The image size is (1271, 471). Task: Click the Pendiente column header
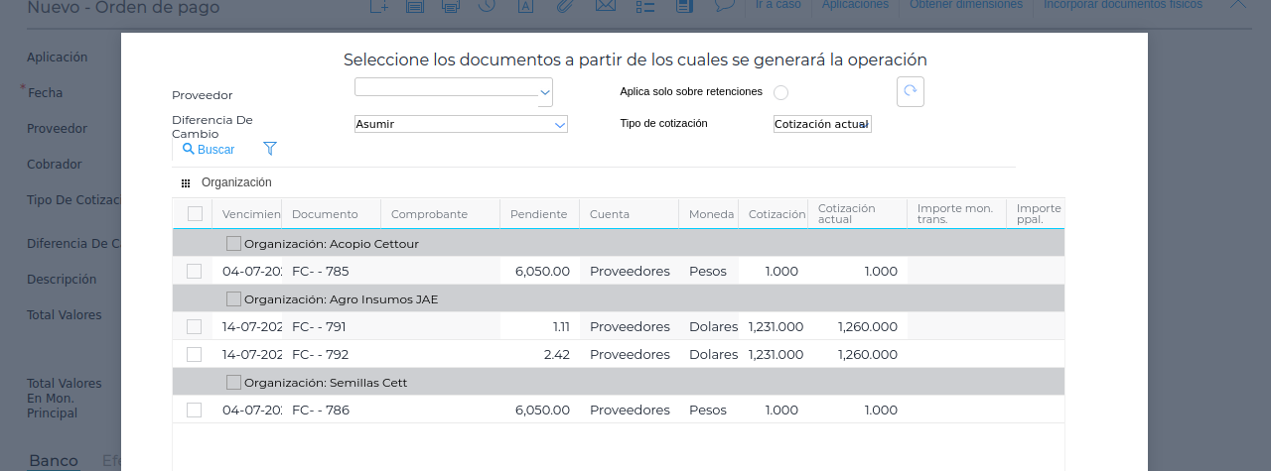tap(538, 214)
